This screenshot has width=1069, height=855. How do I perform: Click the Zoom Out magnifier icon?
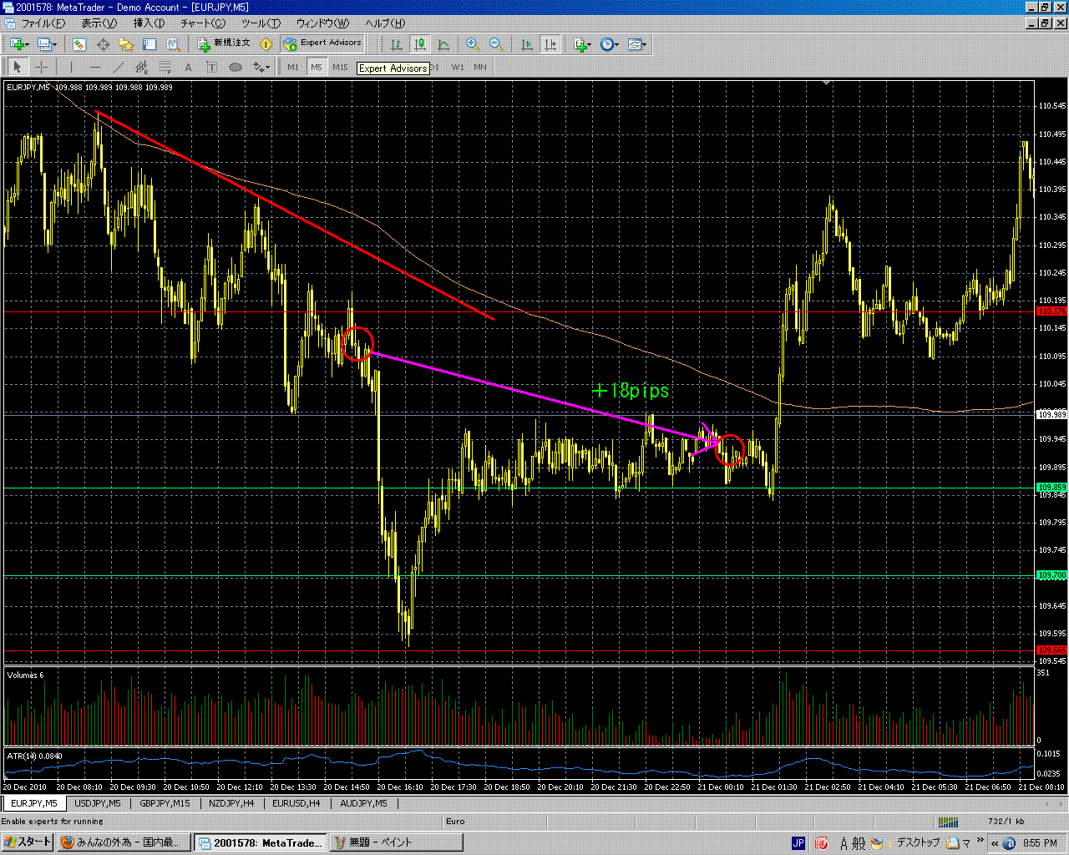tap(496, 44)
